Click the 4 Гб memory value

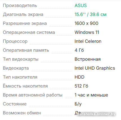click(79, 50)
